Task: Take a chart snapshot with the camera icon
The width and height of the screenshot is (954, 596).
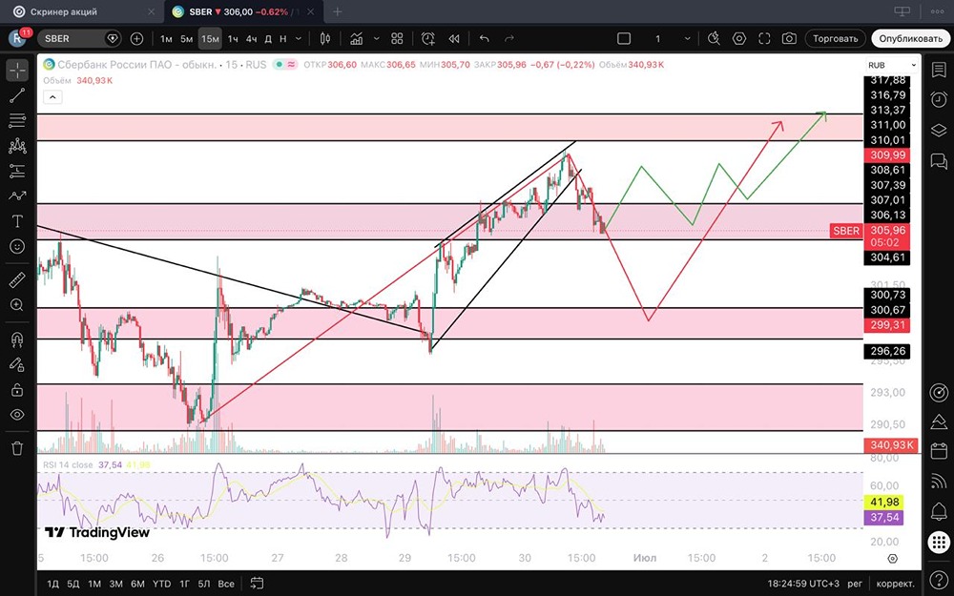Action: (789, 38)
